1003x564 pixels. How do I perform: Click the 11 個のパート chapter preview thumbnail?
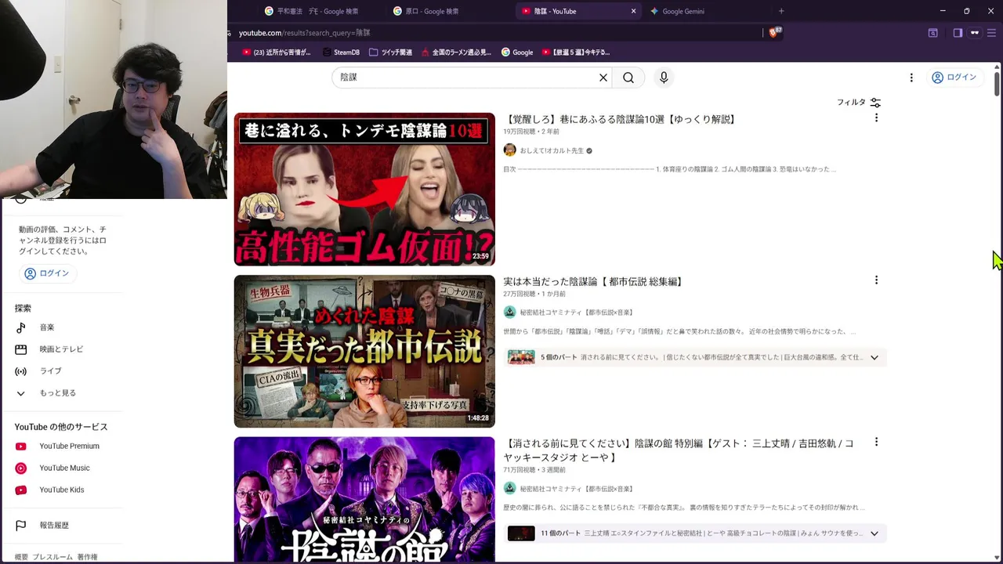(521, 533)
